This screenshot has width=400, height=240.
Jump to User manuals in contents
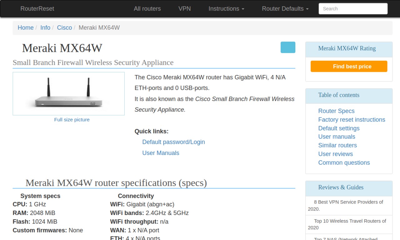point(337,137)
